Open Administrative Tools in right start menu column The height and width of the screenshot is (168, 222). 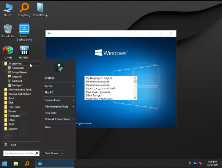coord(59,106)
